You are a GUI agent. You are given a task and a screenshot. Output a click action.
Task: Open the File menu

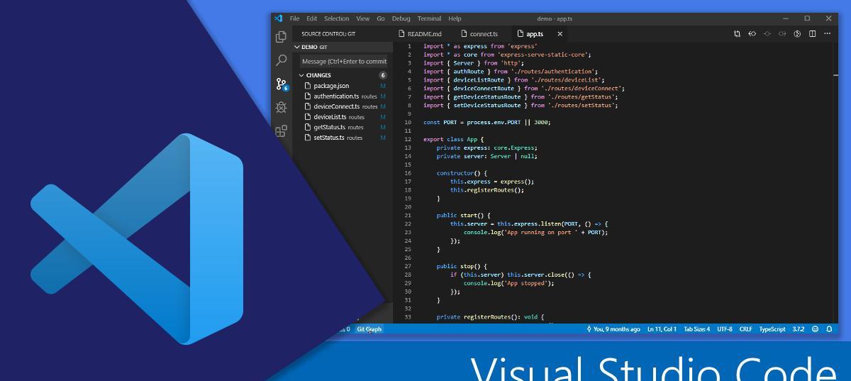click(x=295, y=18)
